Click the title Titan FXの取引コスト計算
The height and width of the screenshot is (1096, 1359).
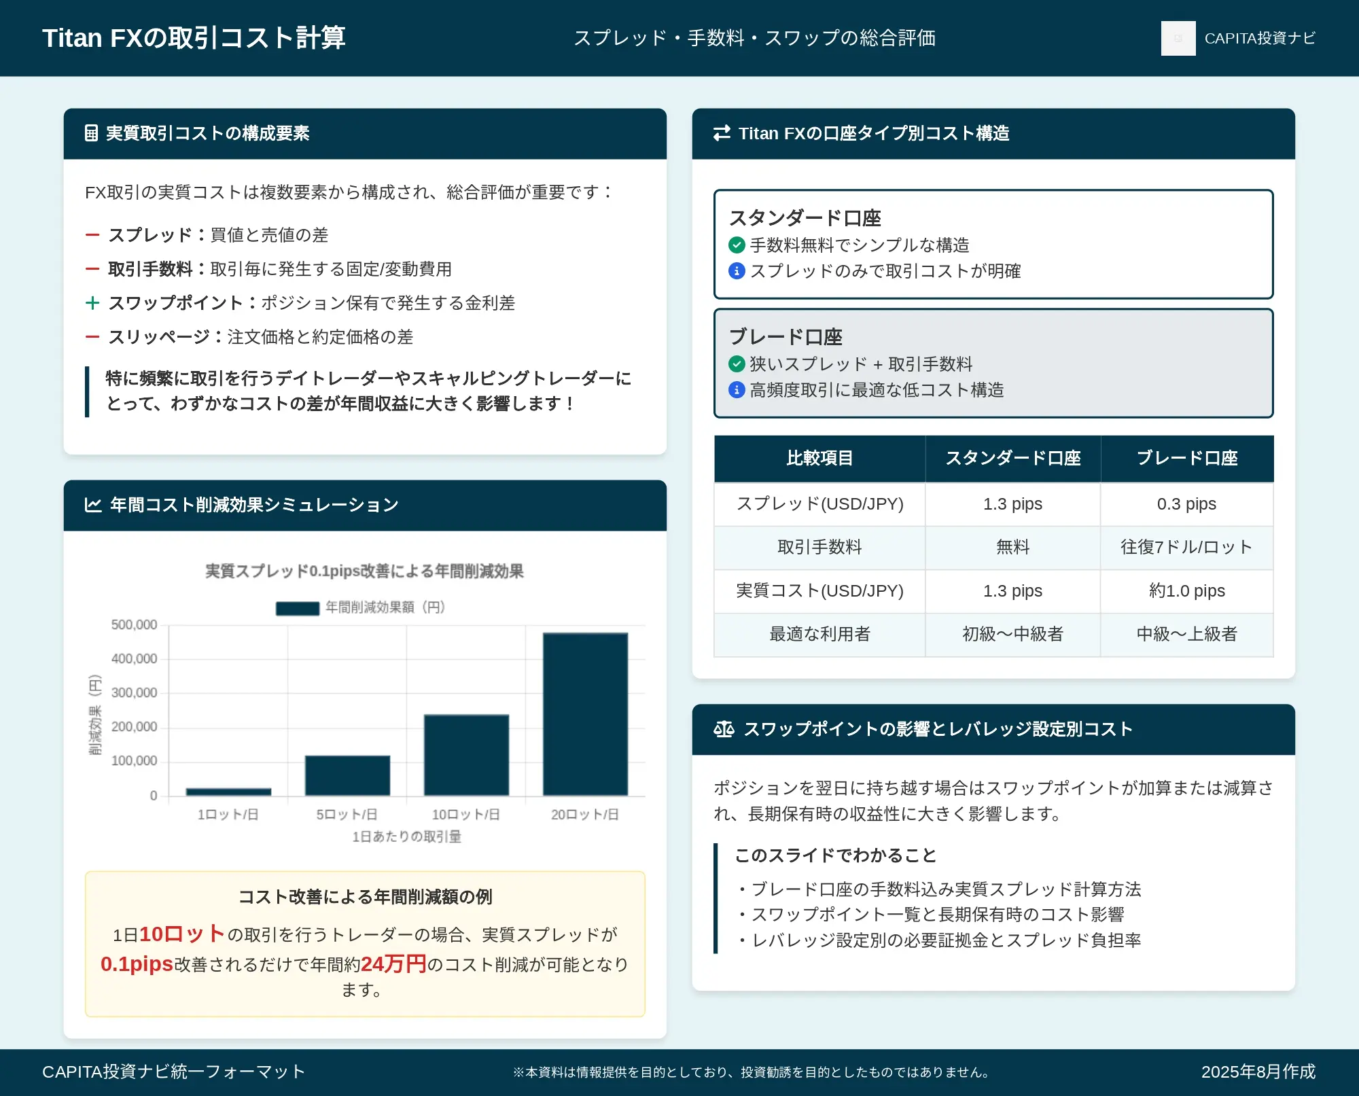click(194, 38)
